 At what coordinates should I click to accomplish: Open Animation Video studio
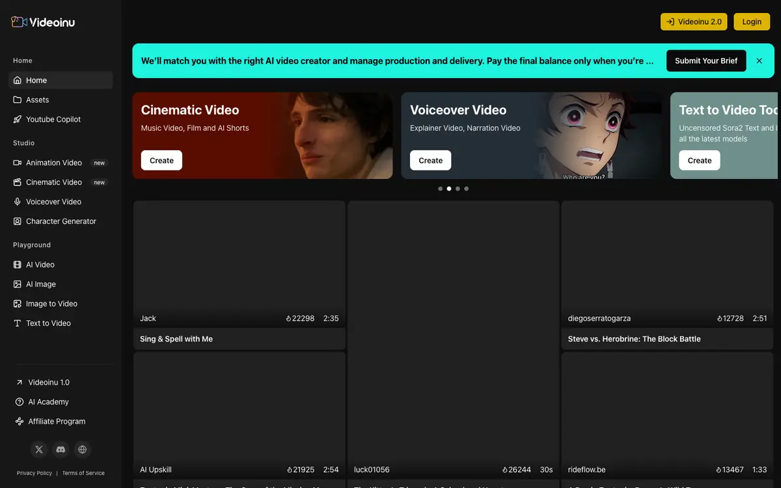point(61,163)
